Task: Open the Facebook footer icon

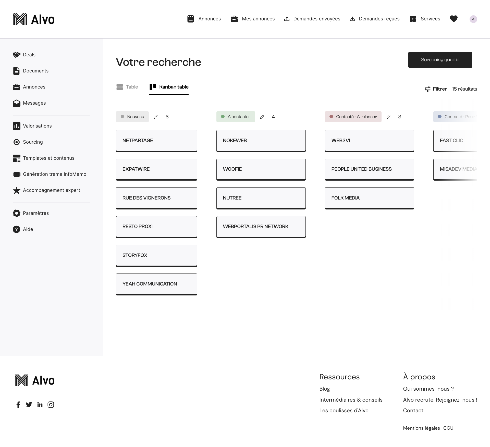Action: pos(18,405)
